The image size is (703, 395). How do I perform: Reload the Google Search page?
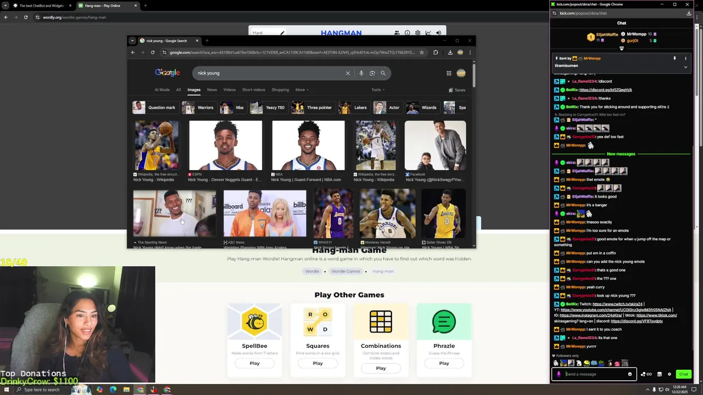coord(153,53)
